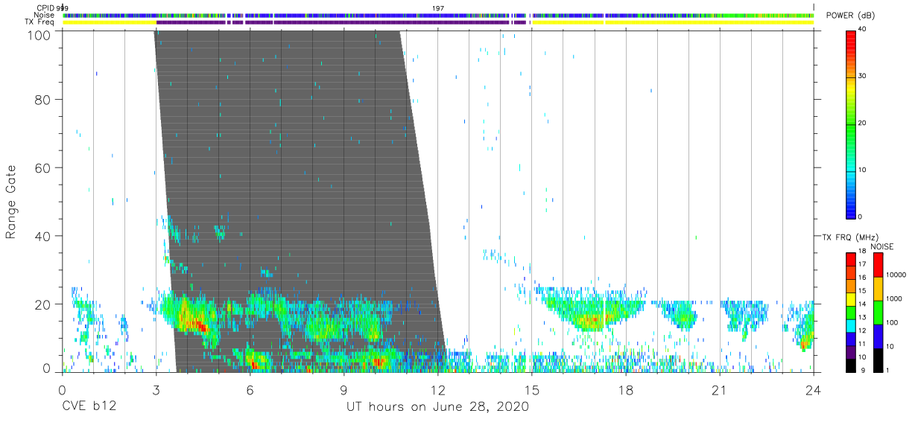Click the 10000 label on NOISE scale
This screenshot has width=915, height=422.
[896, 275]
